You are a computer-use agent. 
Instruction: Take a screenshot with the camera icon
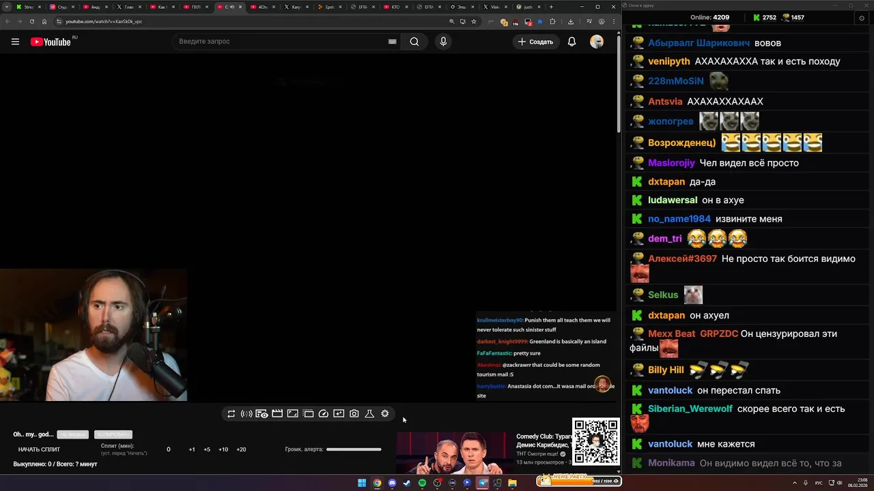click(354, 414)
